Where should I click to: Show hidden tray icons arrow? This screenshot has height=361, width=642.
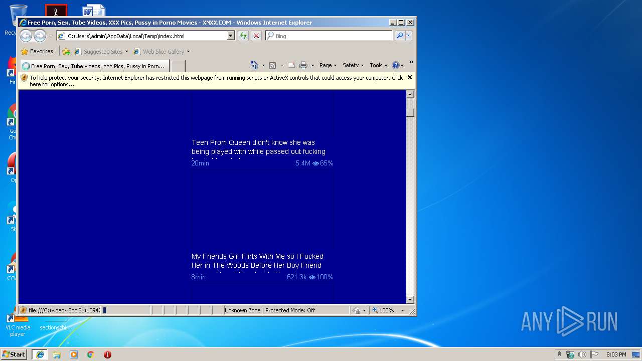pos(560,354)
